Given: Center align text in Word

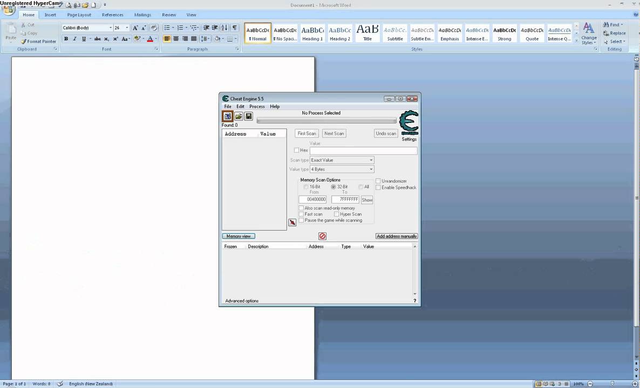Looking at the screenshot, I should pyautogui.click(x=176, y=39).
